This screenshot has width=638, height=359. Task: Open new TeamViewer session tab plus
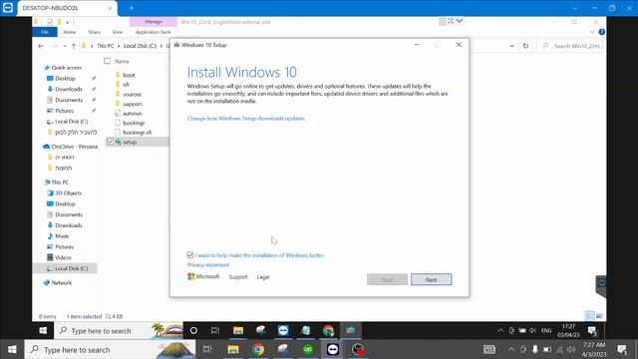132,8
